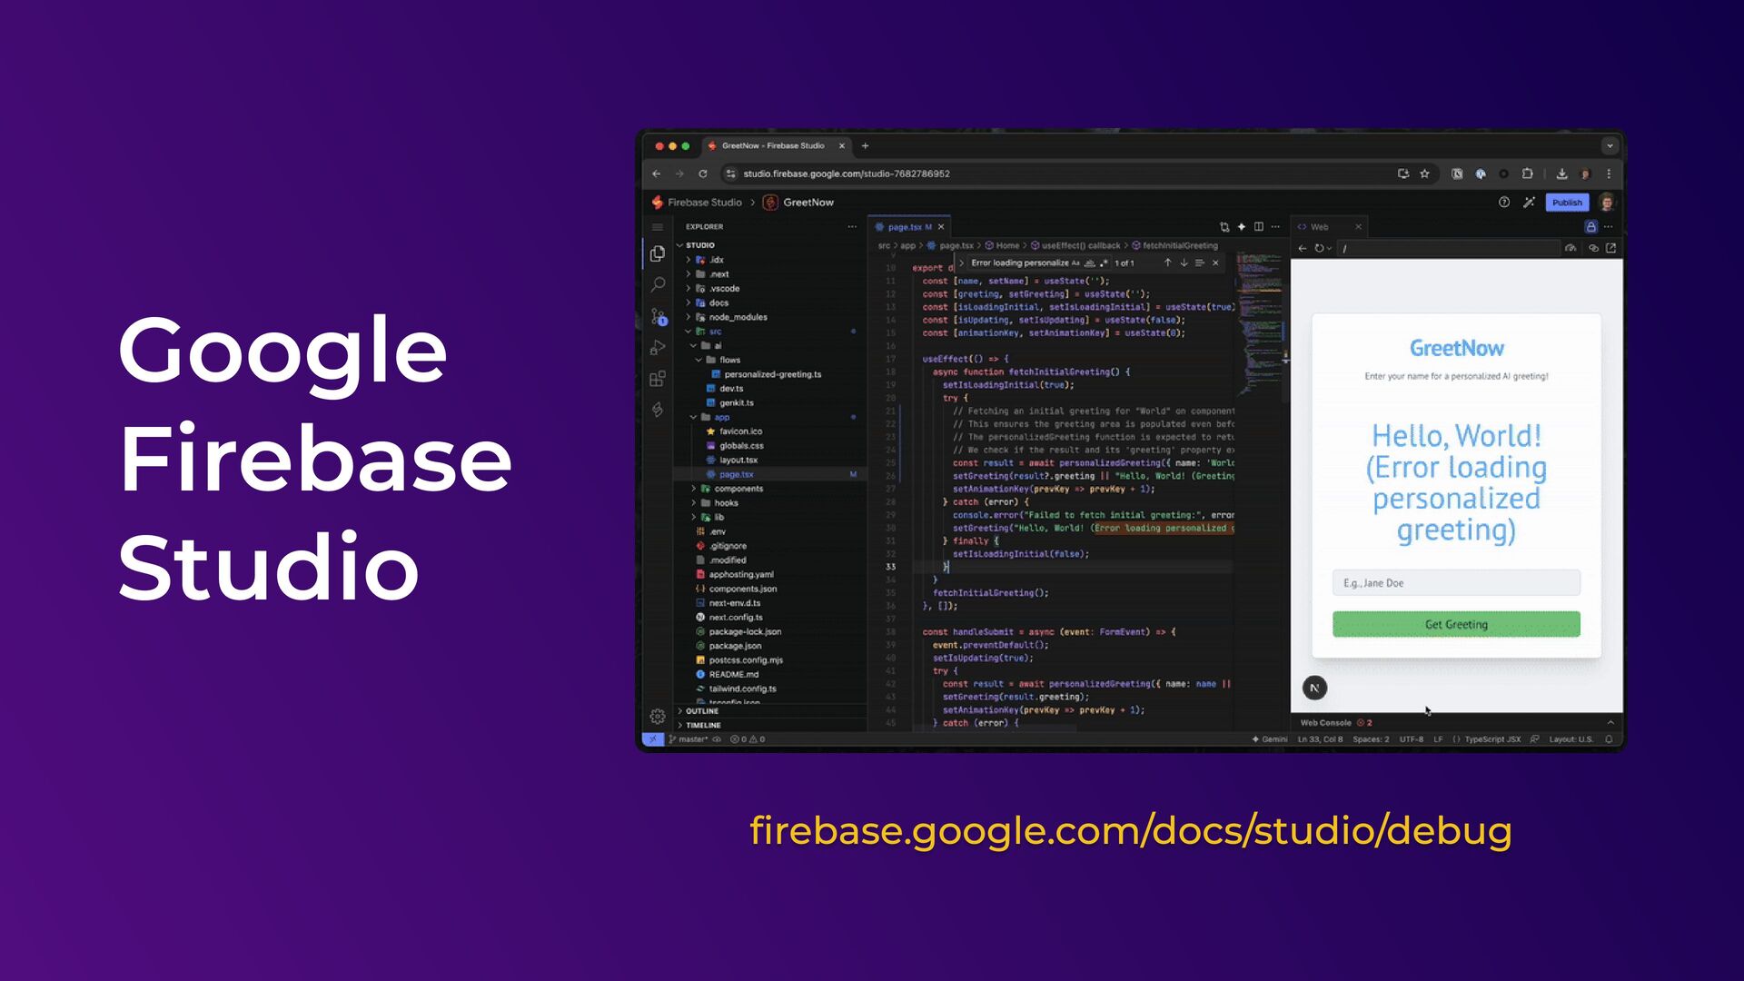Open the reload dropdown arrow in Web preview
This screenshot has height=981, width=1744.
[x=1330, y=248]
